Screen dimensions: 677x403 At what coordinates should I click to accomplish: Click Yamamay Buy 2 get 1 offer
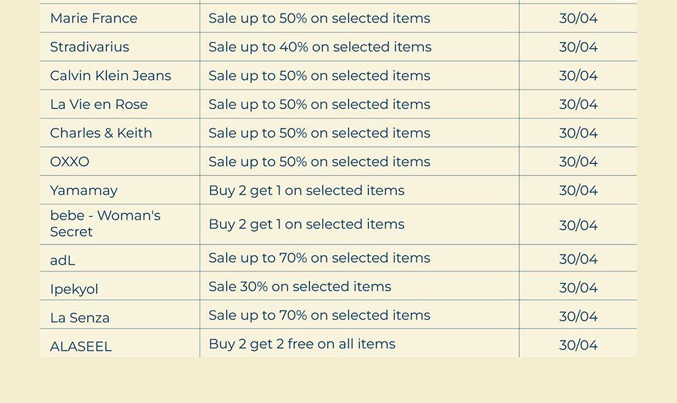[306, 191]
